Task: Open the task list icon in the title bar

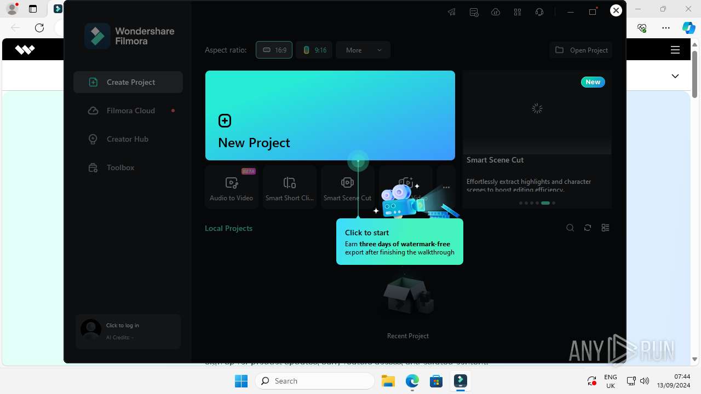Action: coord(474,12)
